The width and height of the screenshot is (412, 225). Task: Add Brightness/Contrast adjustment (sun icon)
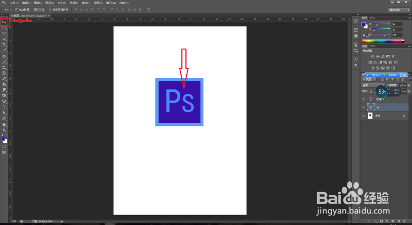coord(372,56)
